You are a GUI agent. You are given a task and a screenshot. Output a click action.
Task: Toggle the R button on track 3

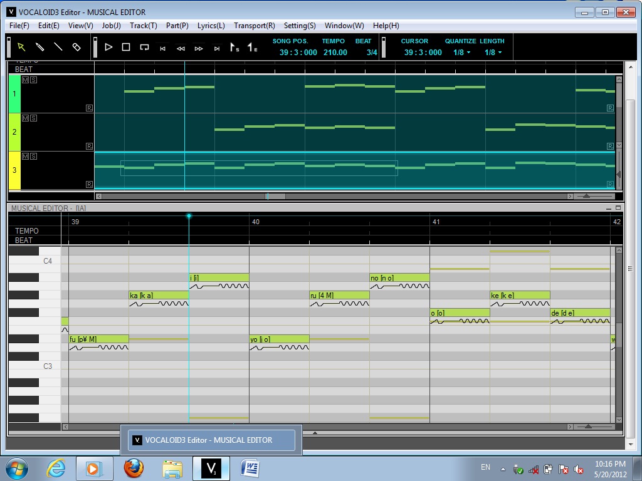click(90, 184)
